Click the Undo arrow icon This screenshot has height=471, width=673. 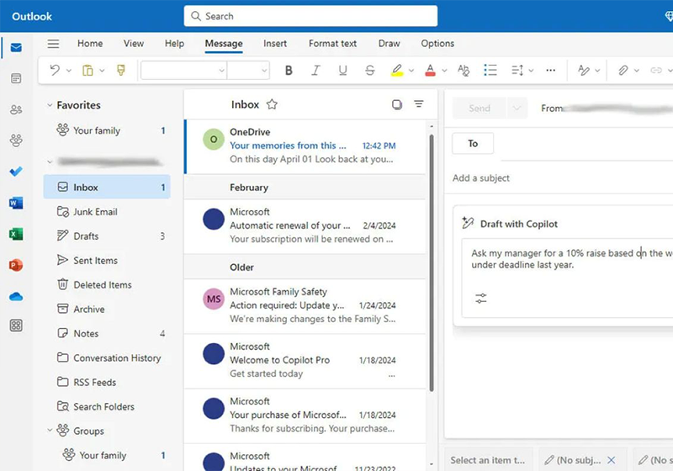(55, 70)
